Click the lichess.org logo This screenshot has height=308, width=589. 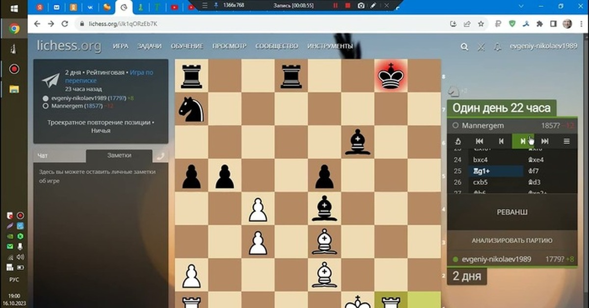point(69,46)
